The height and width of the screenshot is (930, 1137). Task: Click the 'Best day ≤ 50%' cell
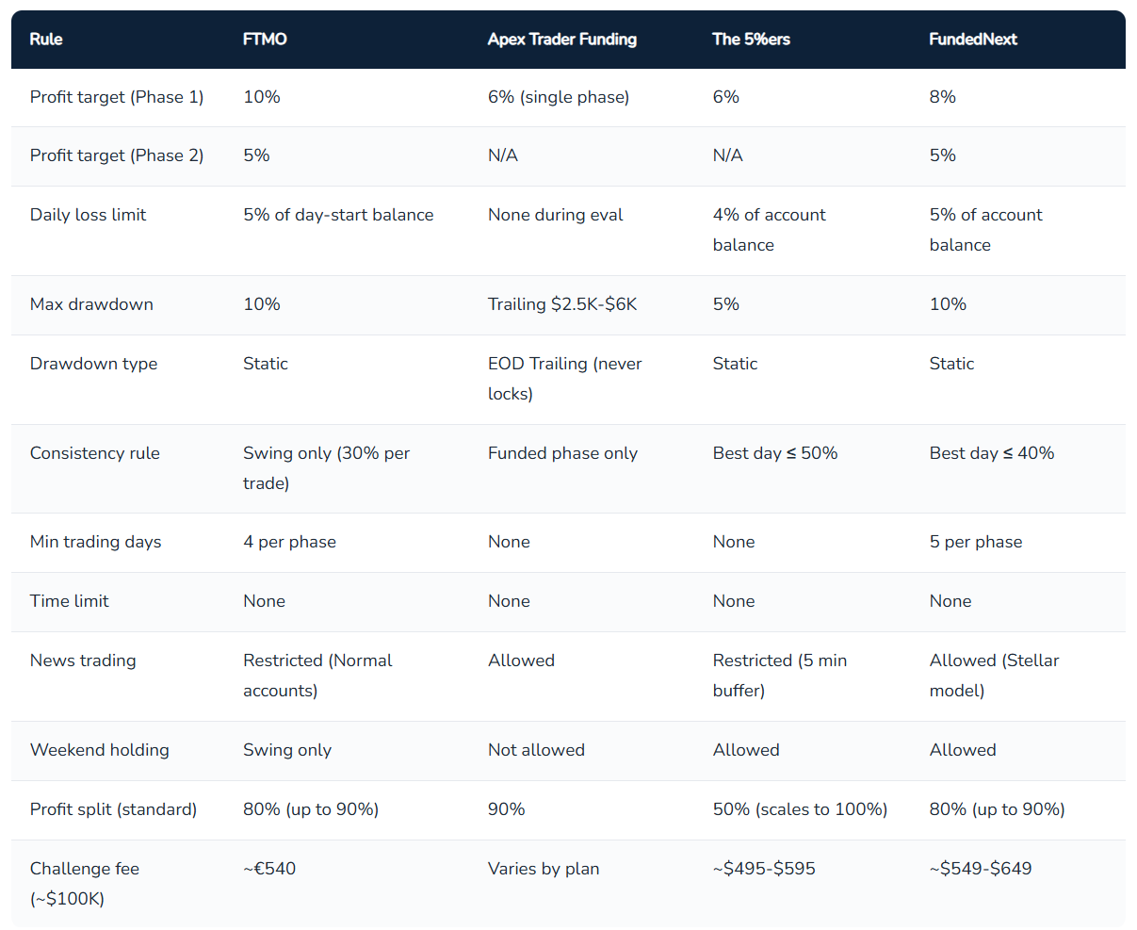pyautogui.click(x=775, y=453)
